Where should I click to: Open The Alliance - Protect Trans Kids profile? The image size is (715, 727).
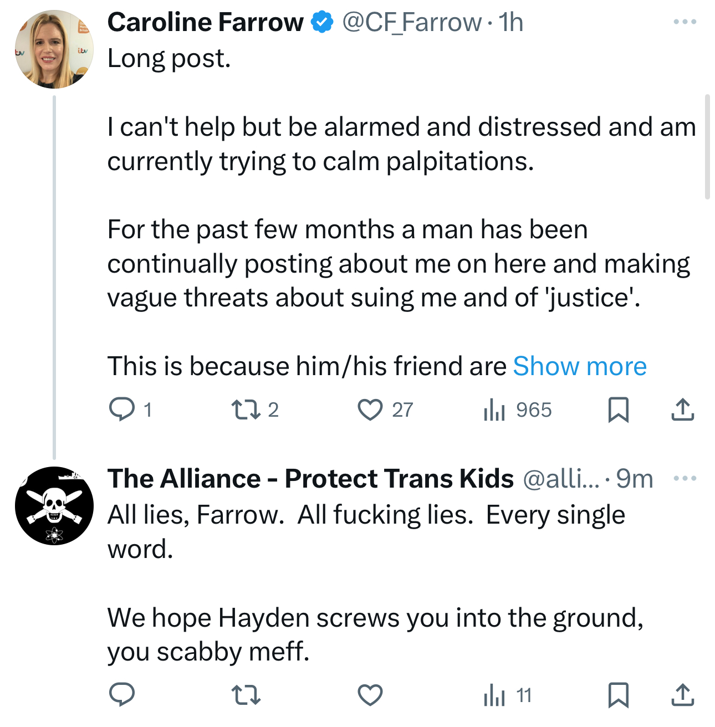point(310,479)
